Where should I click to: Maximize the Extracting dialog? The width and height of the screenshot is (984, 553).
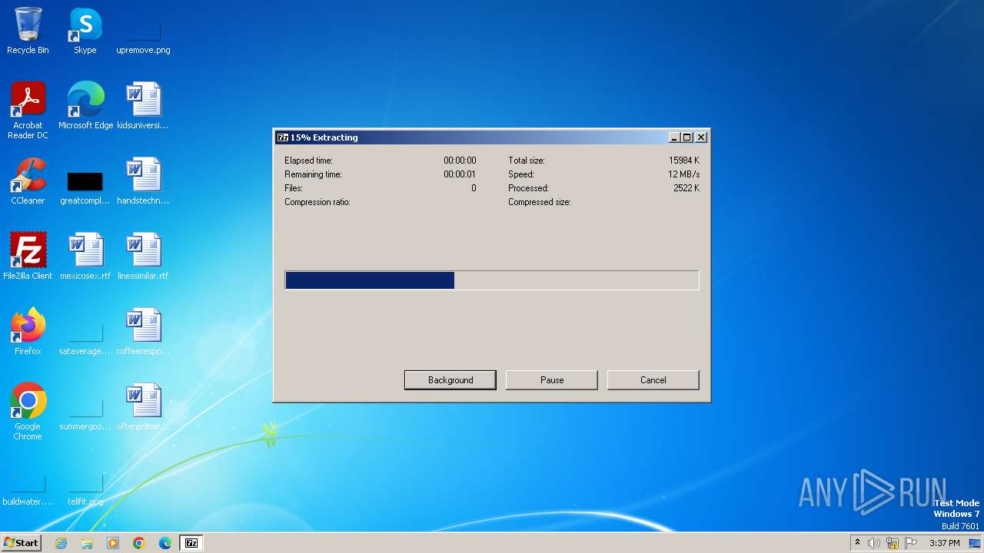click(x=687, y=137)
